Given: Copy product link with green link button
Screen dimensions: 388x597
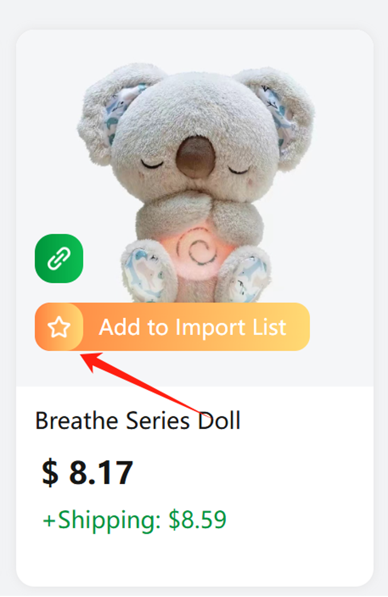Looking at the screenshot, I should point(59,258).
